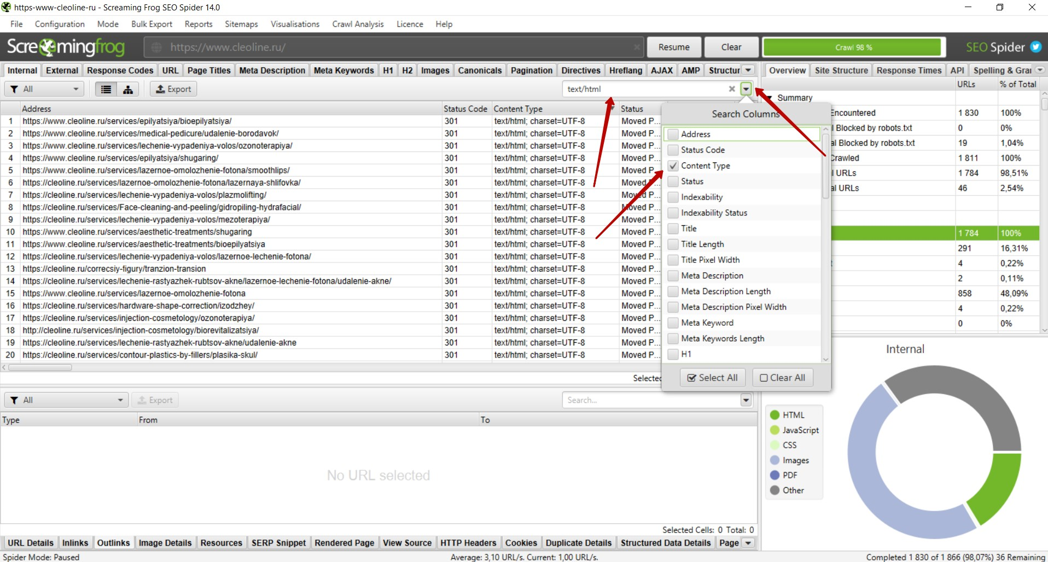
Task: Open the Sitemaps menu
Action: pyautogui.click(x=241, y=24)
